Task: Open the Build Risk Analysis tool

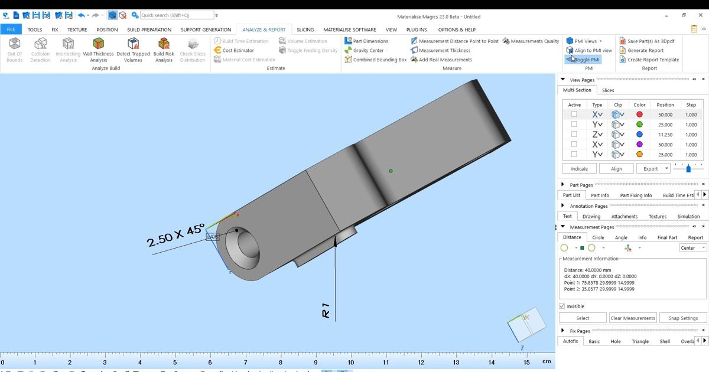Action: click(x=163, y=50)
